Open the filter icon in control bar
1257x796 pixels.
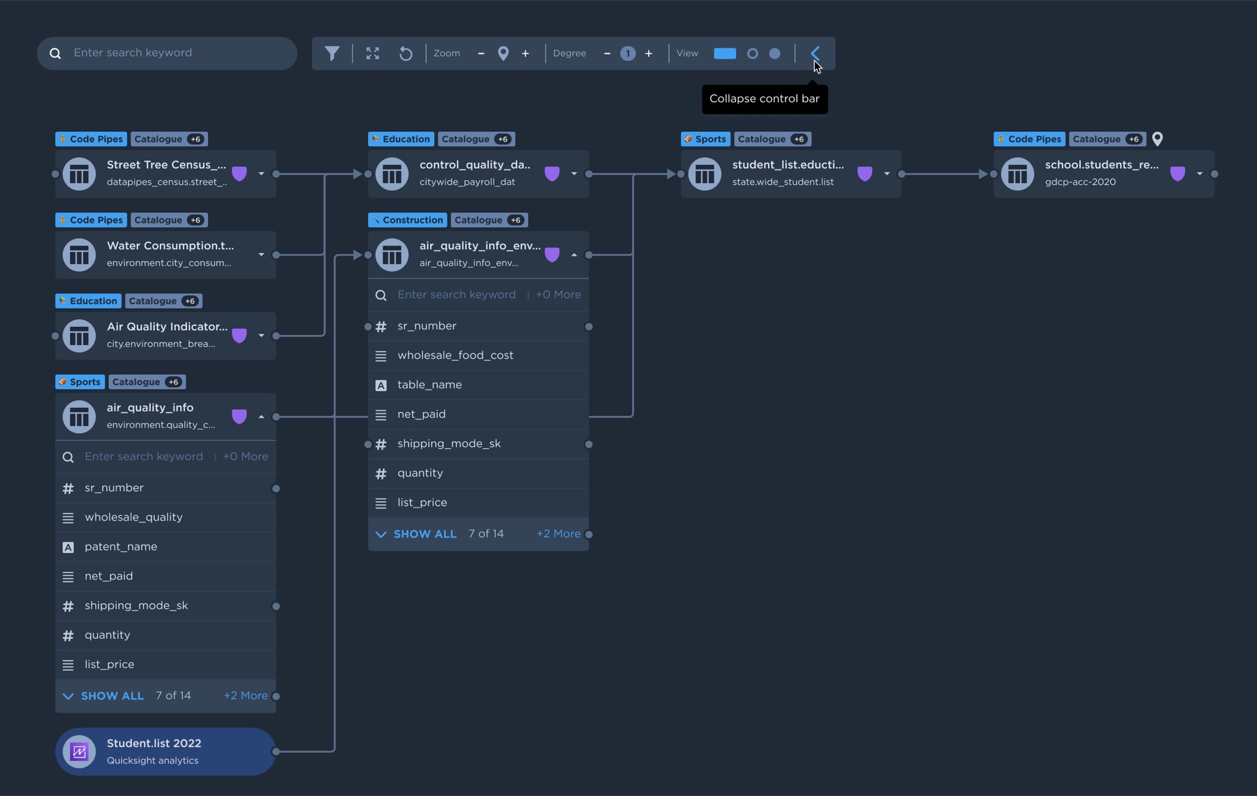332,53
